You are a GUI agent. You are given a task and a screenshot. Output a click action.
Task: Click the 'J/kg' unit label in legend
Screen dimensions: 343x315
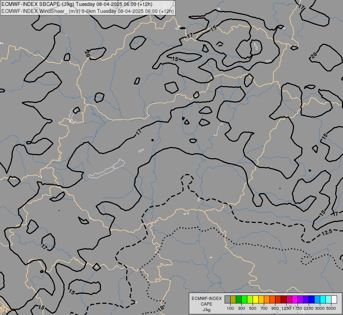pyautogui.click(x=206, y=310)
